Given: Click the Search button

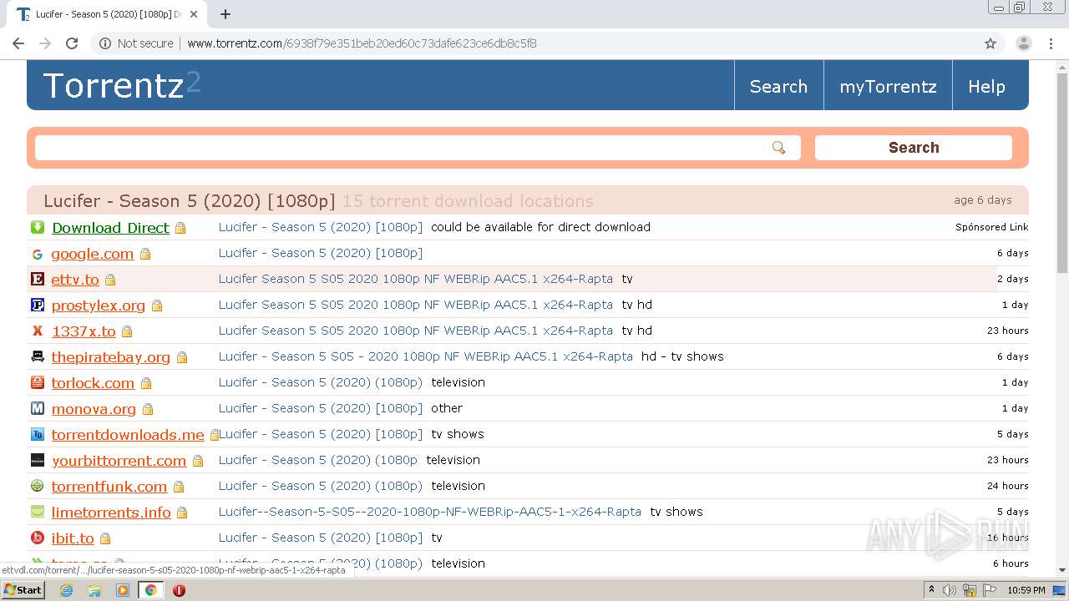Looking at the screenshot, I should (x=914, y=148).
